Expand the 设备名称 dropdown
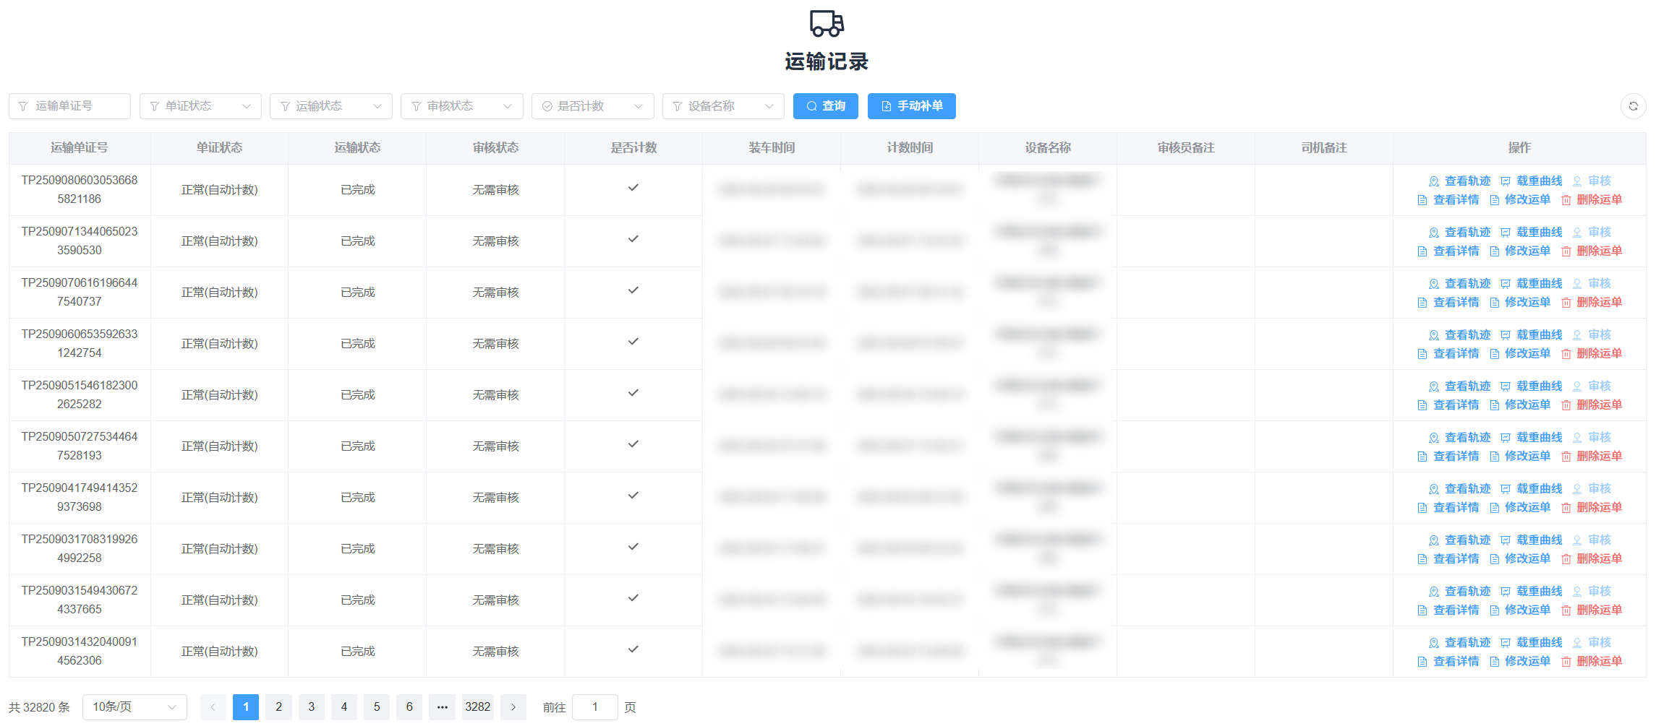This screenshot has height=726, width=1656. [x=723, y=106]
